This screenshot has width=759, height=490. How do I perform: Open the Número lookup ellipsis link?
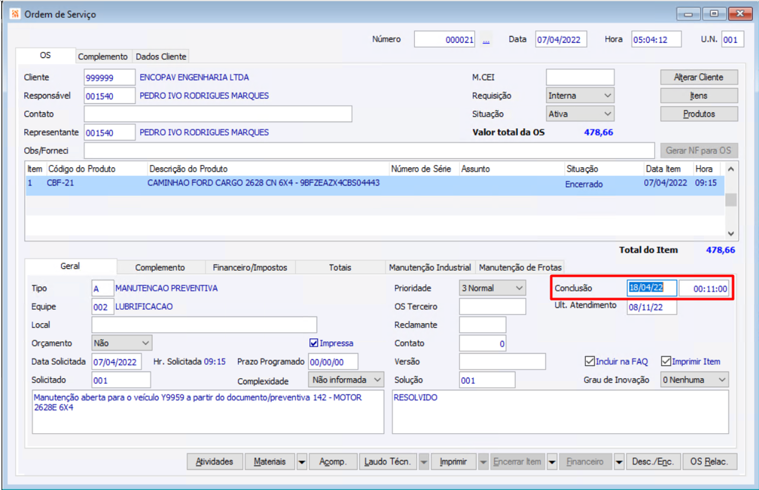point(486,39)
